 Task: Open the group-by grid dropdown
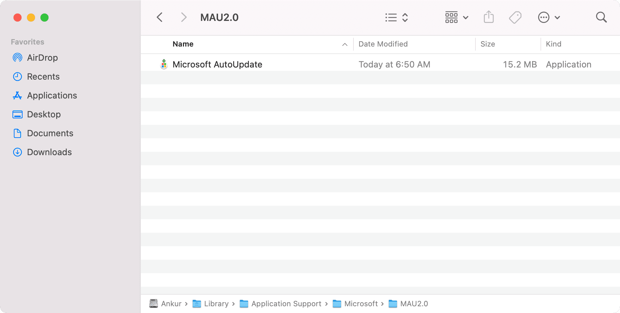[x=457, y=17]
